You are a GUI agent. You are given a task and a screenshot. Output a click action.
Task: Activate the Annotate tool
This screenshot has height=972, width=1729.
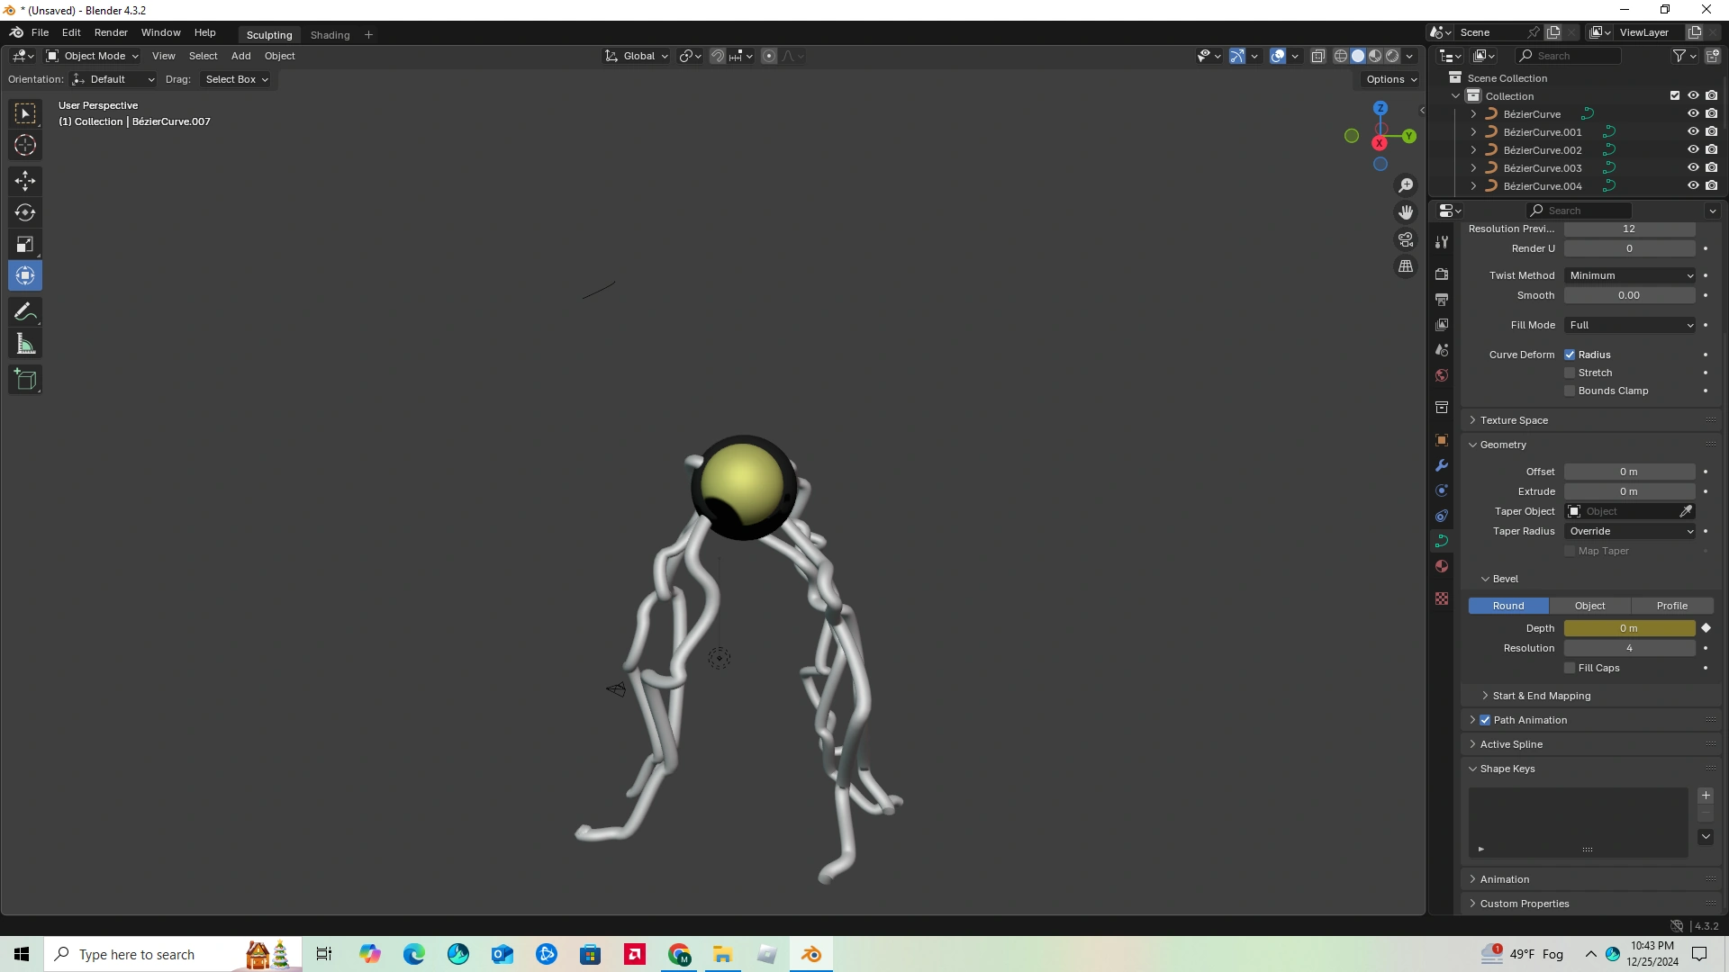coord(25,311)
